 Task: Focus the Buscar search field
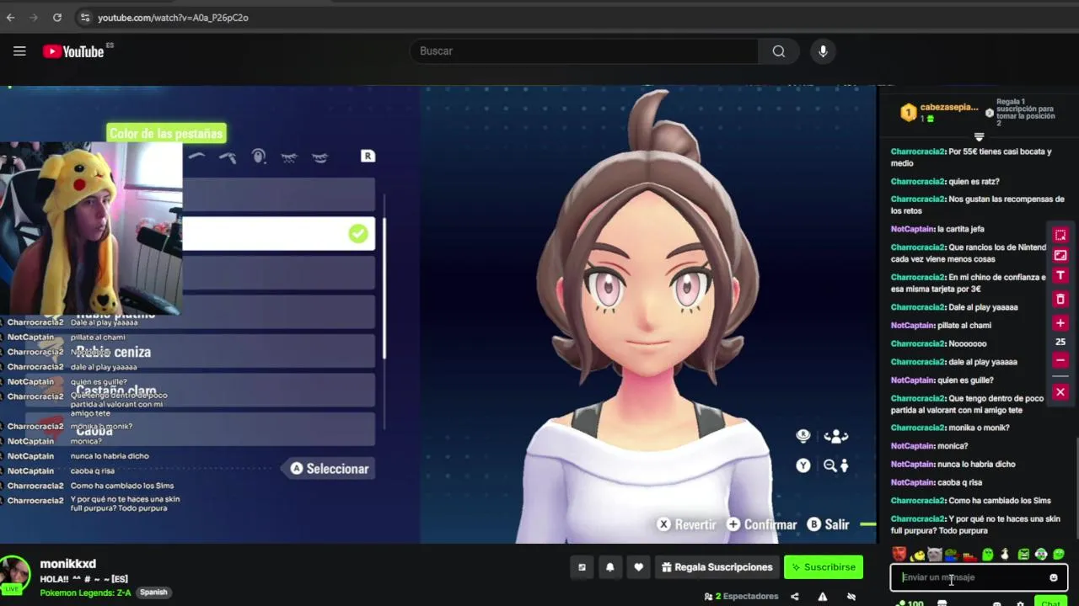[583, 51]
